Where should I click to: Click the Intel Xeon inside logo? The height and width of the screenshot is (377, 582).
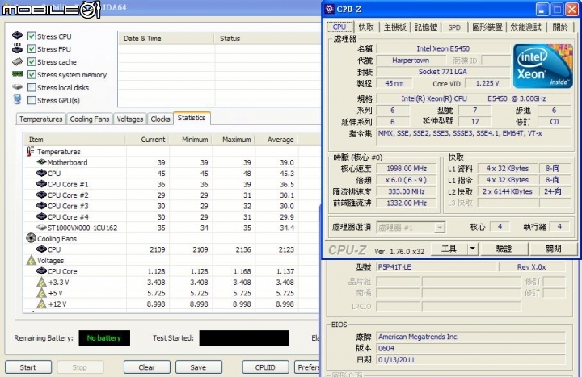coord(542,65)
